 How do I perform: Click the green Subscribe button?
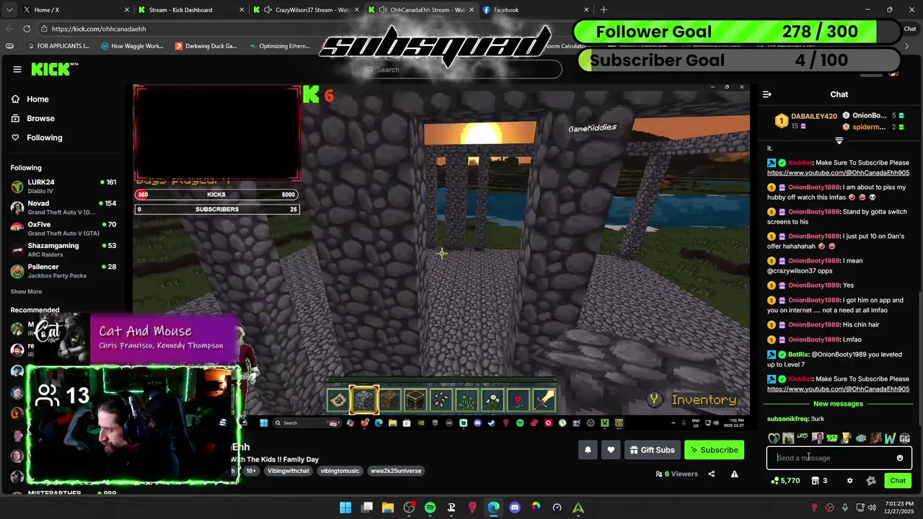pyautogui.click(x=714, y=450)
